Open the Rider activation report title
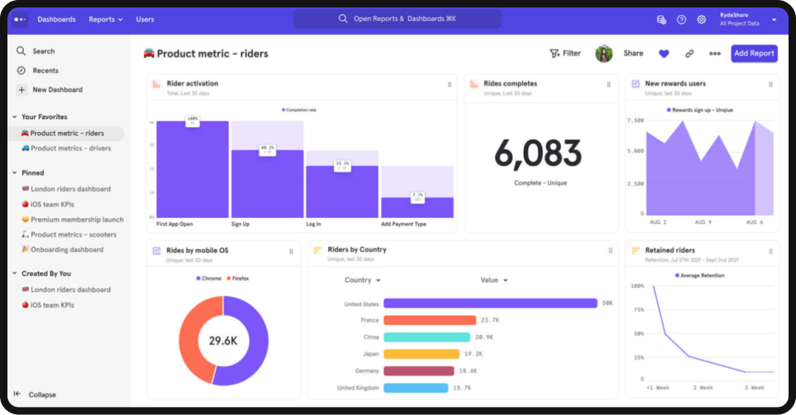796x415 pixels. pos(193,84)
